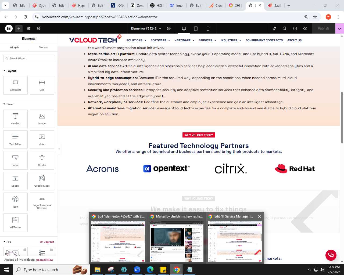Bookmark this page with star icon

[315, 17]
